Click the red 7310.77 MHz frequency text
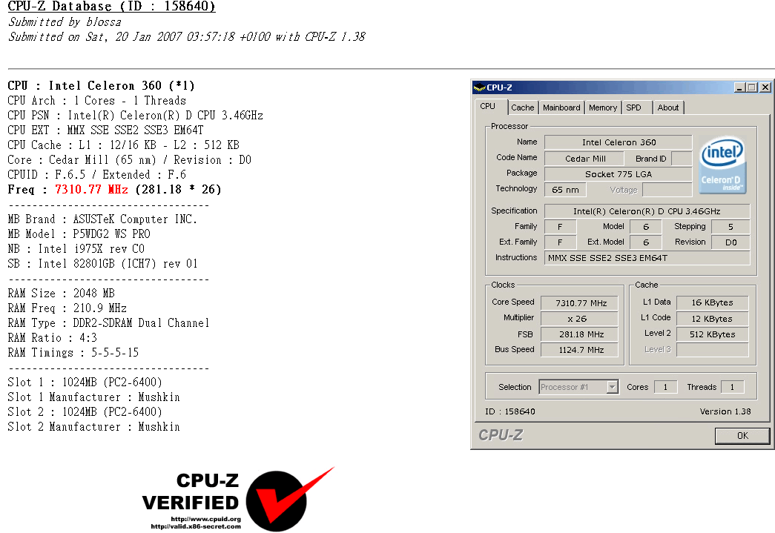Image resolution: width=775 pixels, height=533 pixels. (x=91, y=190)
